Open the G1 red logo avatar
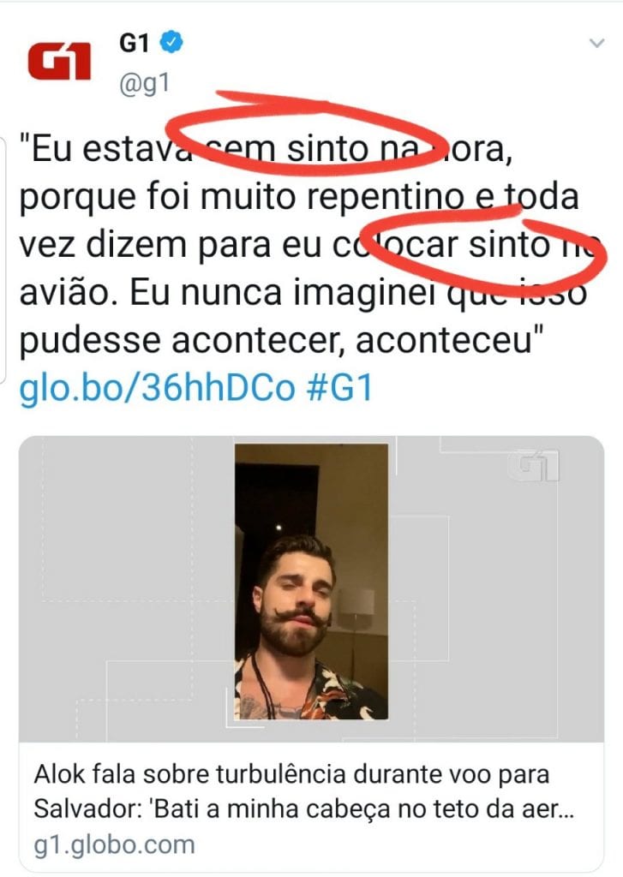Screen dimensions: 623x877 tap(59, 63)
